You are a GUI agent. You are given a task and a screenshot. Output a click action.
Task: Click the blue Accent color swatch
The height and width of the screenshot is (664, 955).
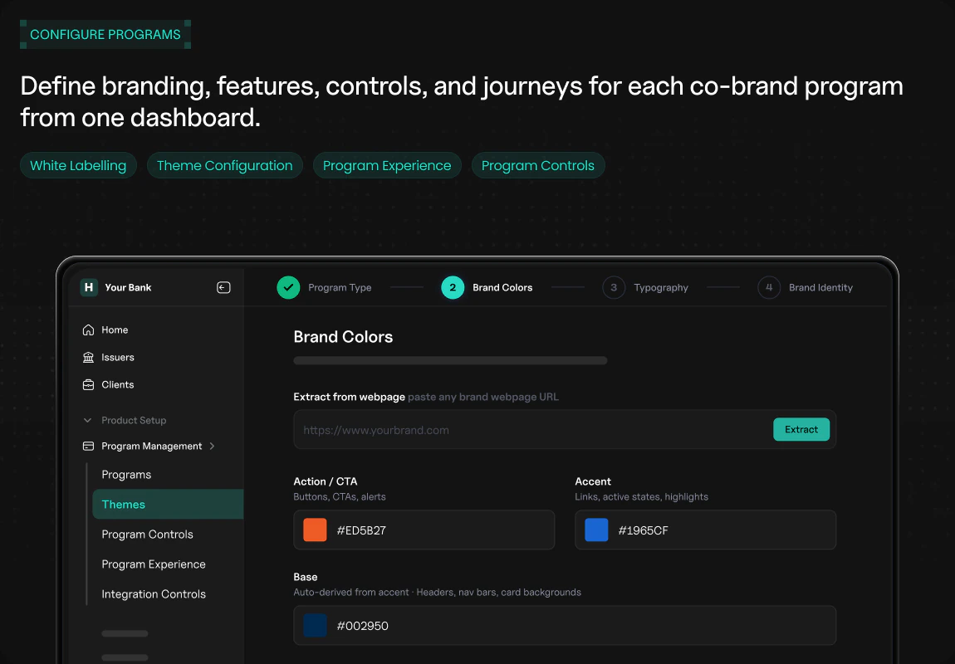coord(596,530)
